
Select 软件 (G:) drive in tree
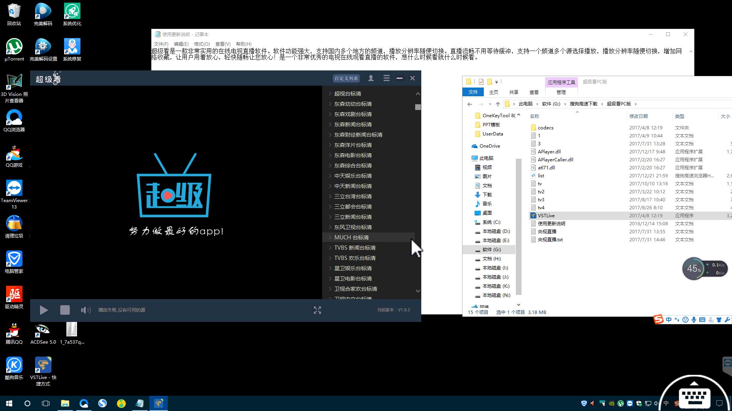(x=491, y=250)
